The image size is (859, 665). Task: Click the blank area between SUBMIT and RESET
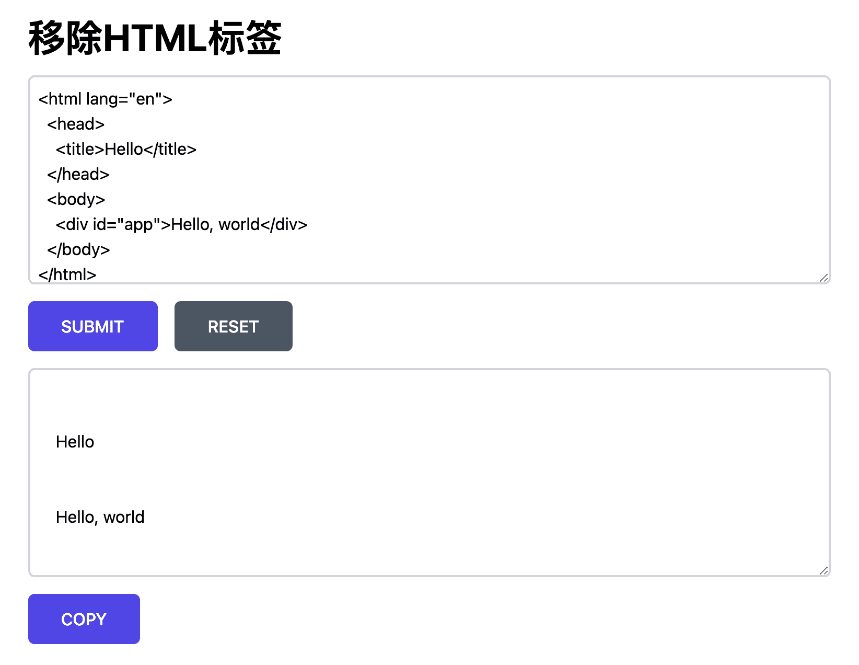166,326
